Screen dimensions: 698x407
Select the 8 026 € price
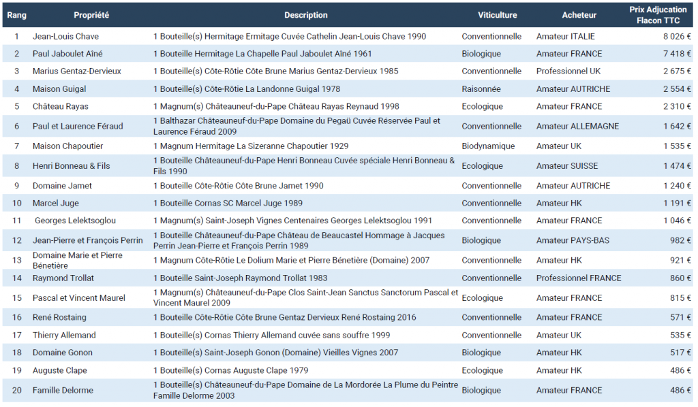(677, 37)
